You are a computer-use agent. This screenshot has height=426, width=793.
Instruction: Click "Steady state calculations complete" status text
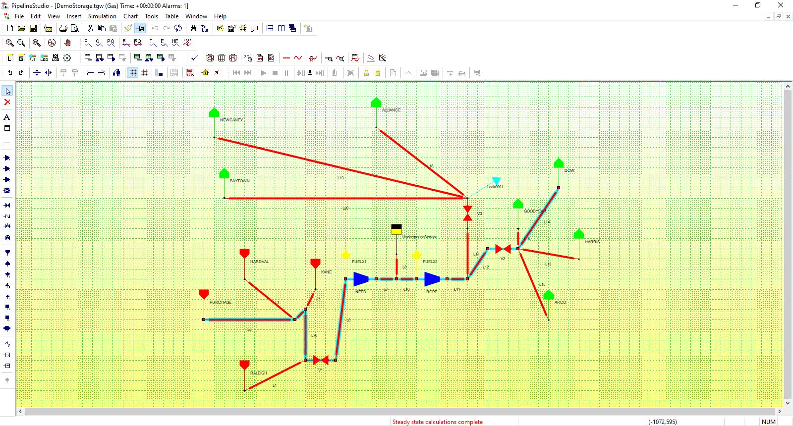point(437,422)
